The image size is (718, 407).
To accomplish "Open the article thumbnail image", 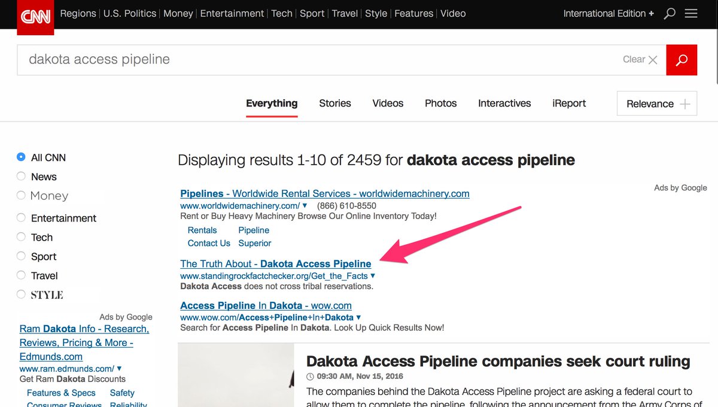I will 236,375.
